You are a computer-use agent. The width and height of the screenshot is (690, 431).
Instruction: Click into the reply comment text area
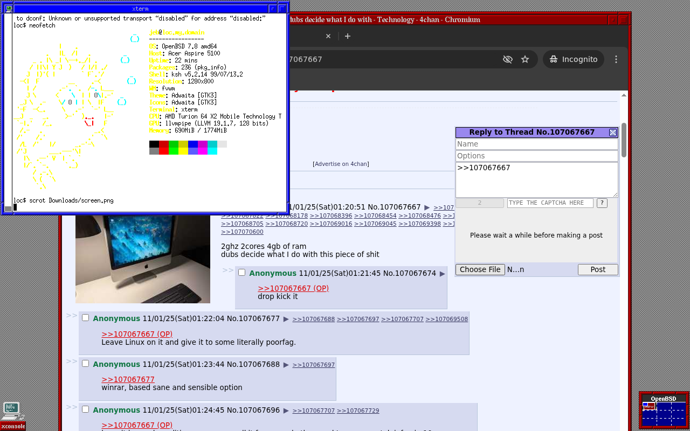(537, 180)
